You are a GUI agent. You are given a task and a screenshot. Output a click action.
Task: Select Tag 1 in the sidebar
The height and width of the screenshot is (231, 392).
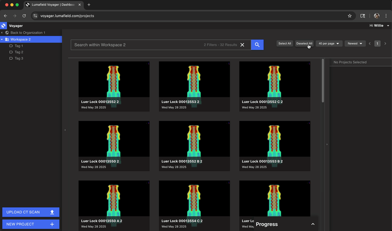click(x=19, y=46)
